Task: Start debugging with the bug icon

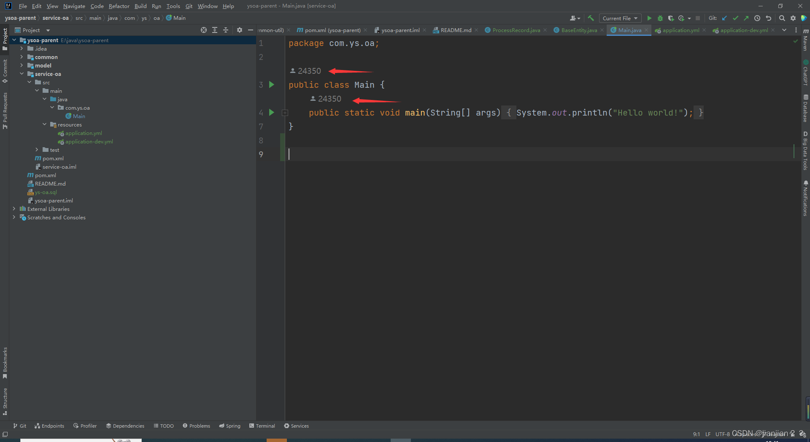Action: click(660, 18)
